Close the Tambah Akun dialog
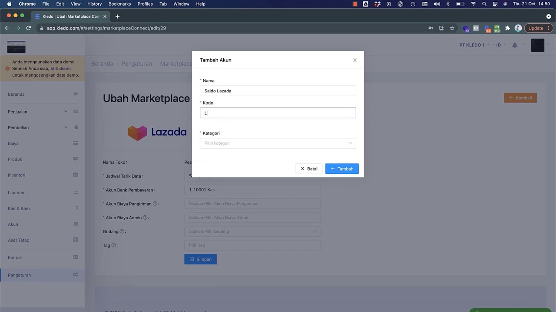Screen dimensions: 556x312 pos(355,60)
